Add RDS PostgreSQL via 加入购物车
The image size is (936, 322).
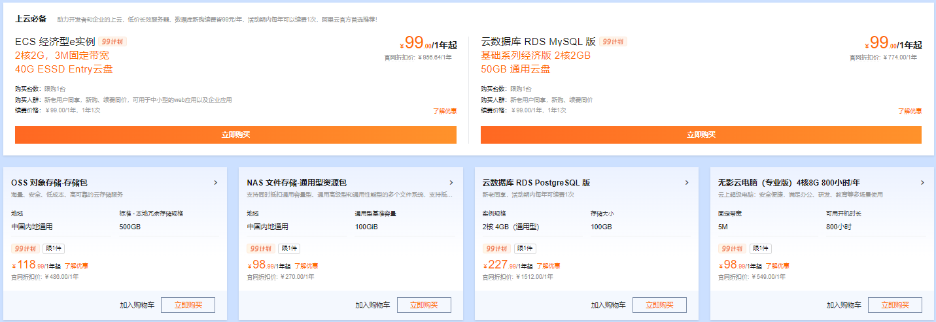608,305
